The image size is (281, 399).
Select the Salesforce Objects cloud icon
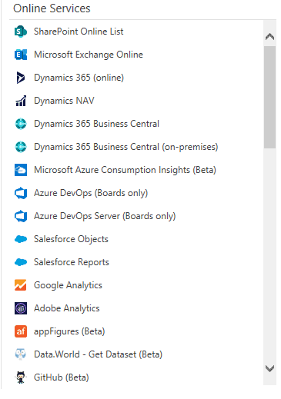tap(21, 239)
